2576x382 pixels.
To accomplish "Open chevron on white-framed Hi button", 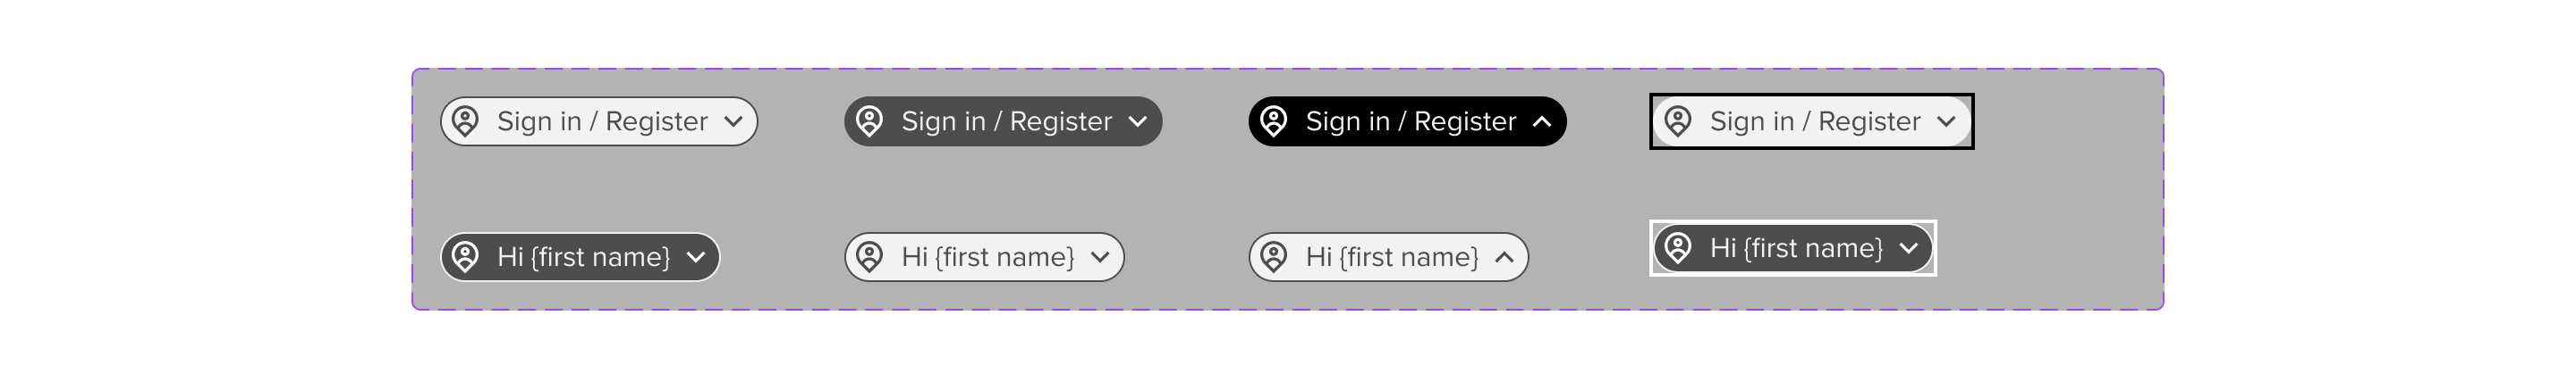I will point(1908,247).
